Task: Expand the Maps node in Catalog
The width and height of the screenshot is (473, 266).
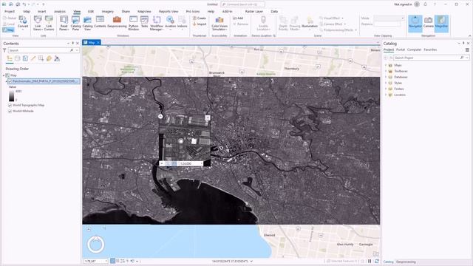Action: pos(386,65)
